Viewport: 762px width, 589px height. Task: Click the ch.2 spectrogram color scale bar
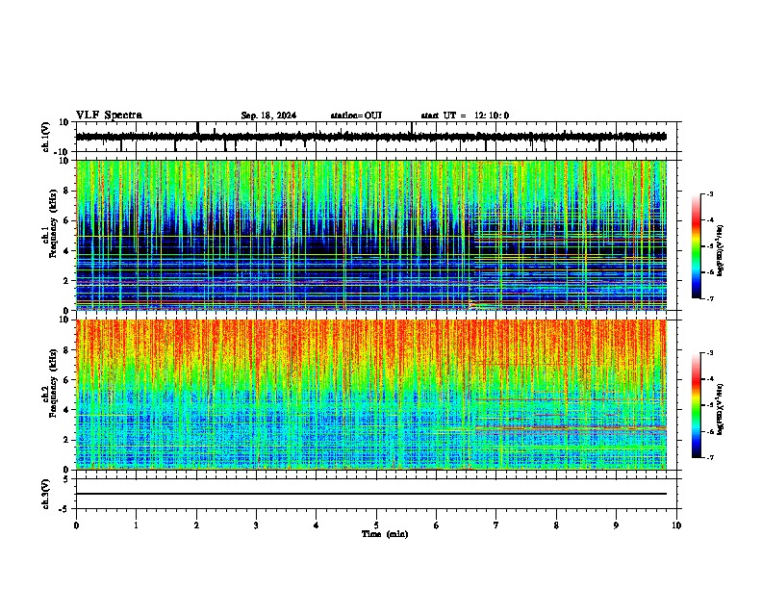(697, 405)
